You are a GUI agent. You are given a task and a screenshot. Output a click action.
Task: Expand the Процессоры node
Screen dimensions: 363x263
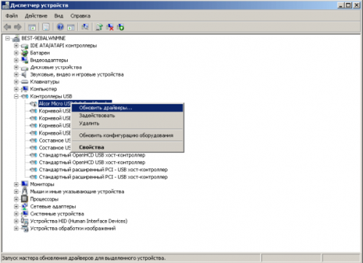pos(16,199)
